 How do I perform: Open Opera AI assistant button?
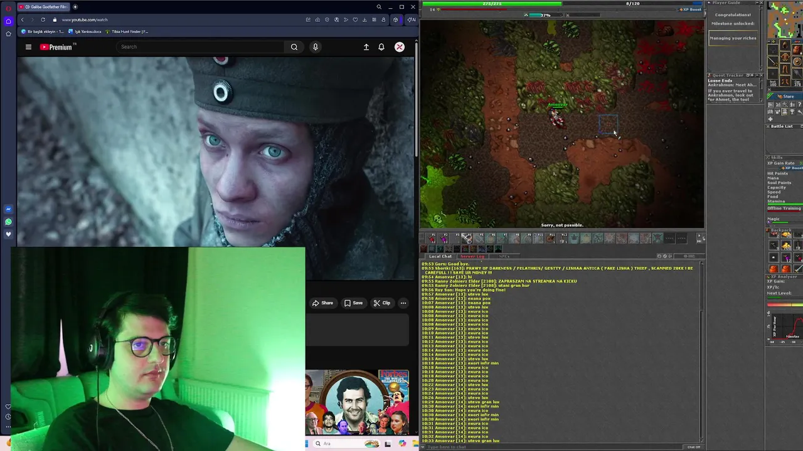click(x=412, y=19)
